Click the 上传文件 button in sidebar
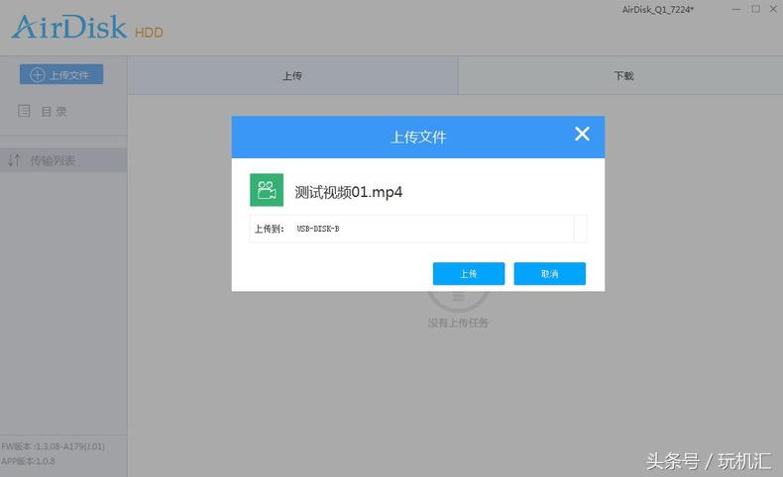The image size is (783, 477). pyautogui.click(x=61, y=74)
